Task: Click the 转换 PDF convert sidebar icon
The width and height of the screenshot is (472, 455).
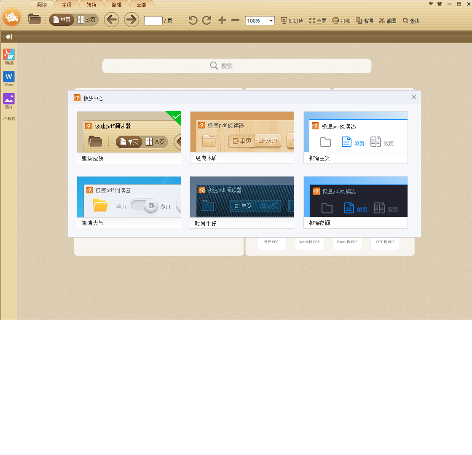Action: click(9, 57)
